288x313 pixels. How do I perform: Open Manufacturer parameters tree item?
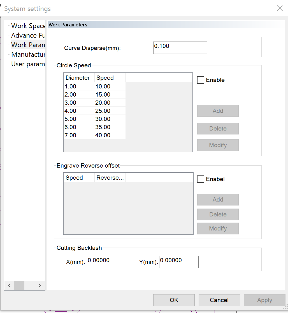pyautogui.click(x=28, y=55)
